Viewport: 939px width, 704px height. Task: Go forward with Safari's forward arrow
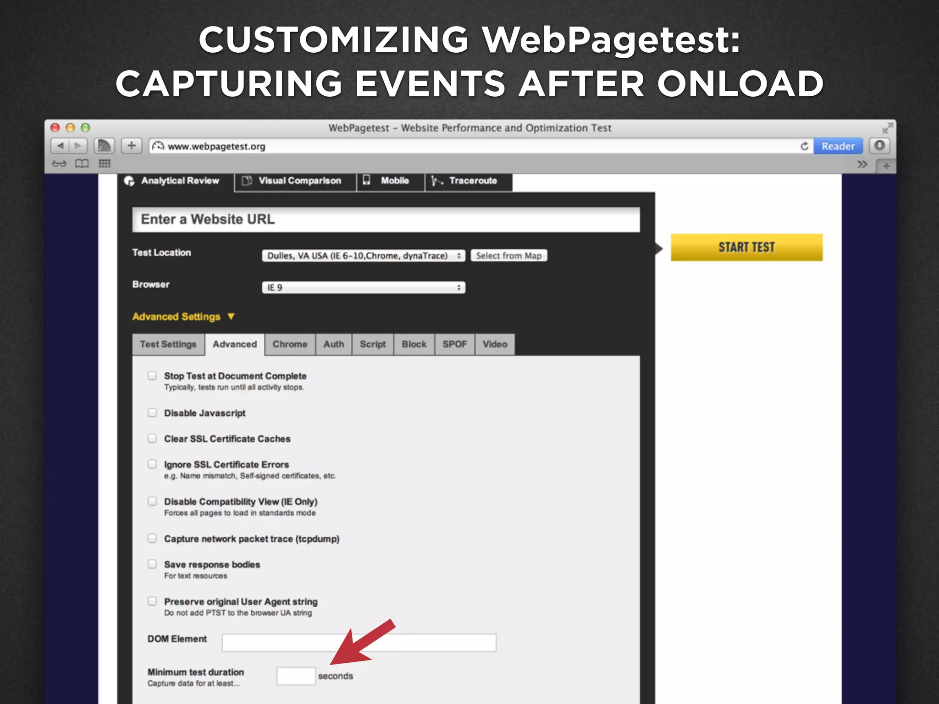78,146
